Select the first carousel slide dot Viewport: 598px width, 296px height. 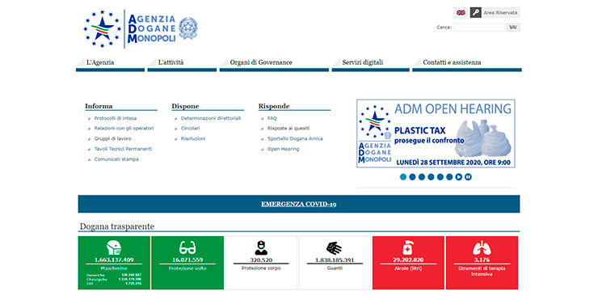(403, 177)
